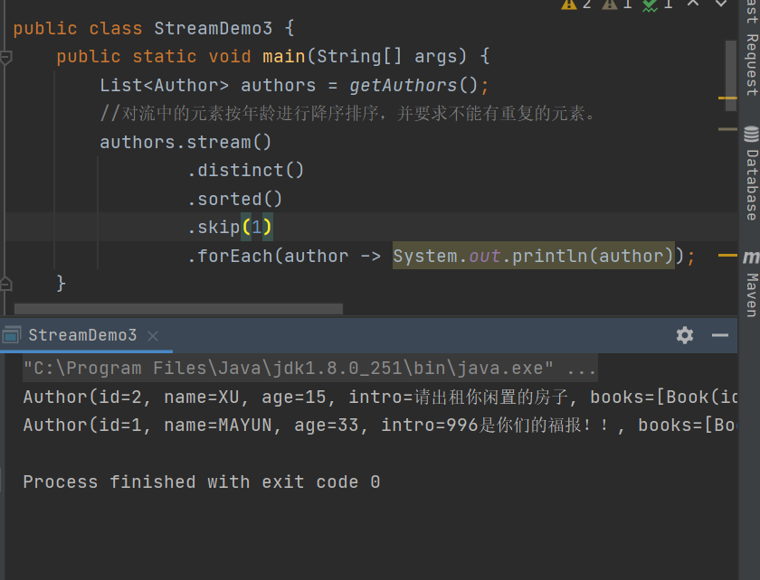Click the .distinct() call in code
Viewport: 760px width, 580px height.
coord(246,171)
